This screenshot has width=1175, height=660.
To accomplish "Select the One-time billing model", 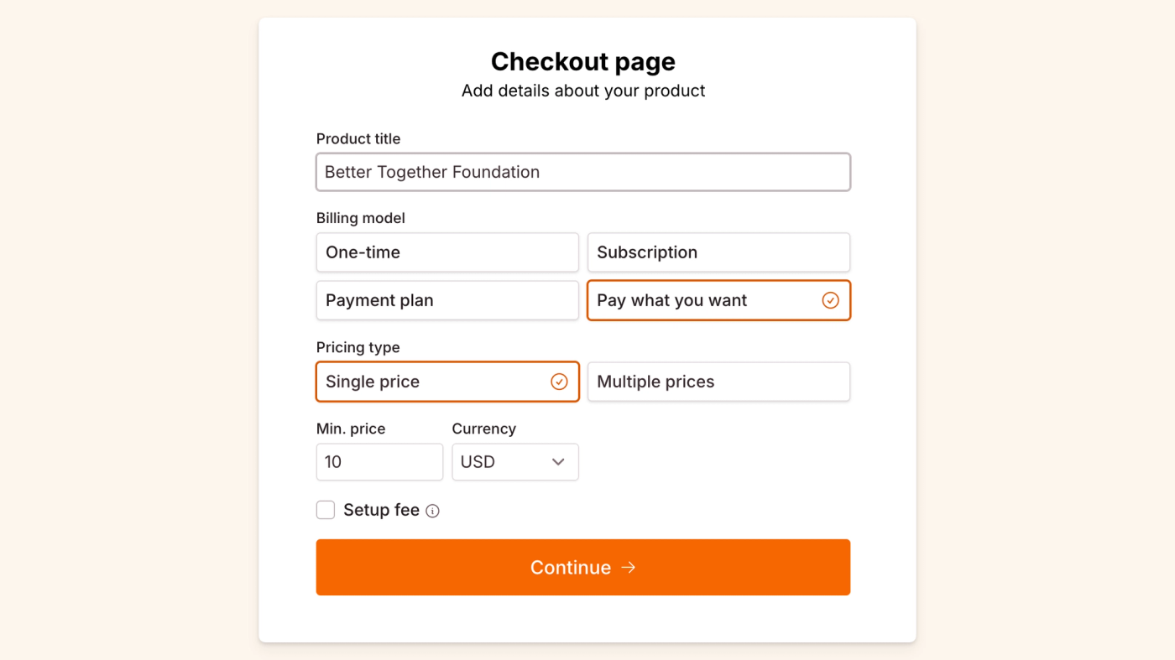I will [x=446, y=252].
